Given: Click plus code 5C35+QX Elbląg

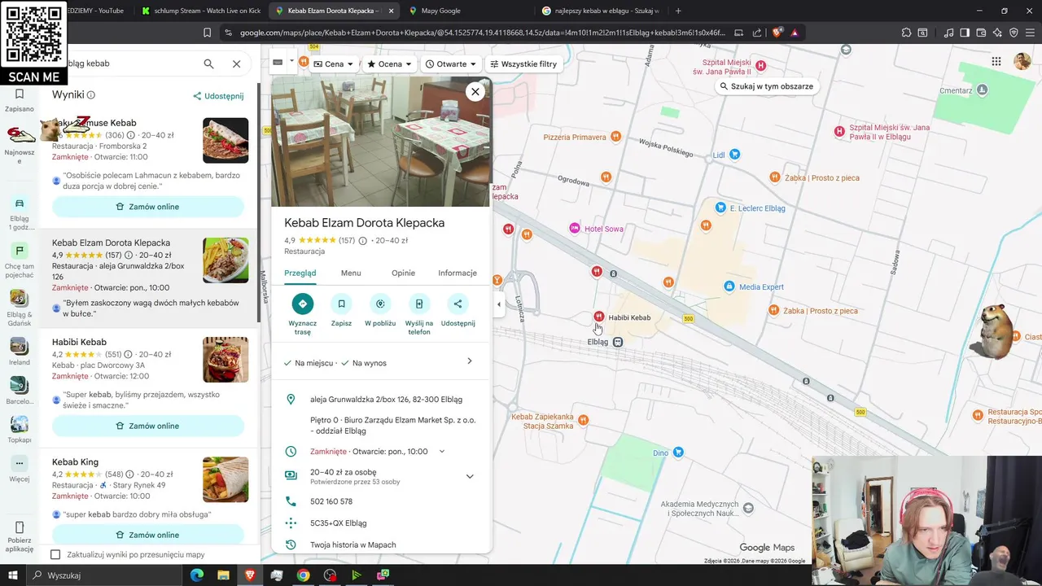Looking at the screenshot, I should pyautogui.click(x=339, y=523).
